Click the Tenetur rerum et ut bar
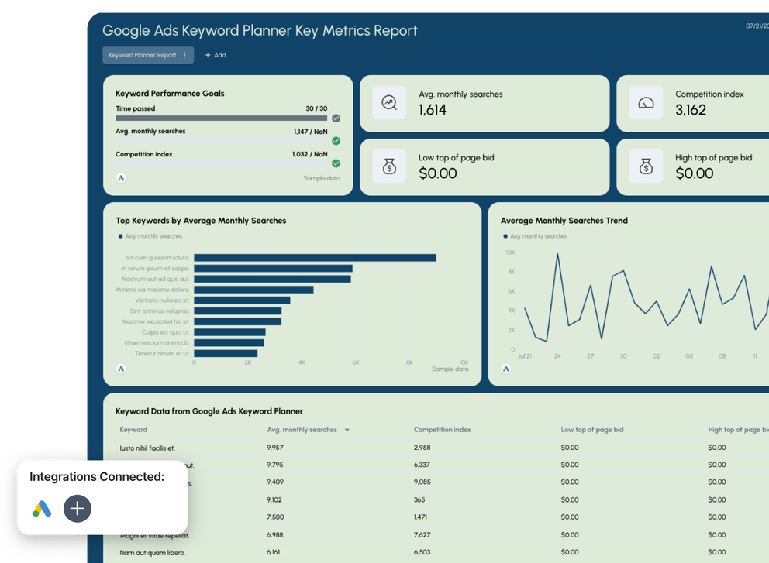 pyautogui.click(x=226, y=353)
